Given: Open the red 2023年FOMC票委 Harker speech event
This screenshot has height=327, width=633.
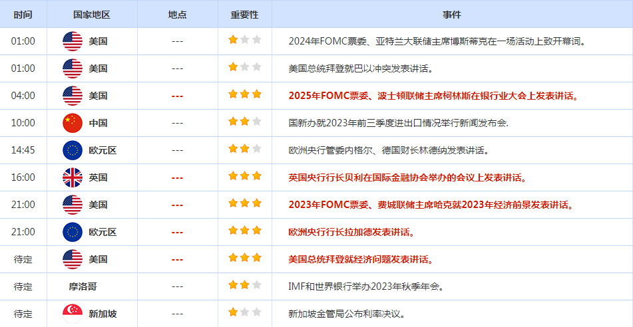Looking at the screenshot, I should 431,205.
